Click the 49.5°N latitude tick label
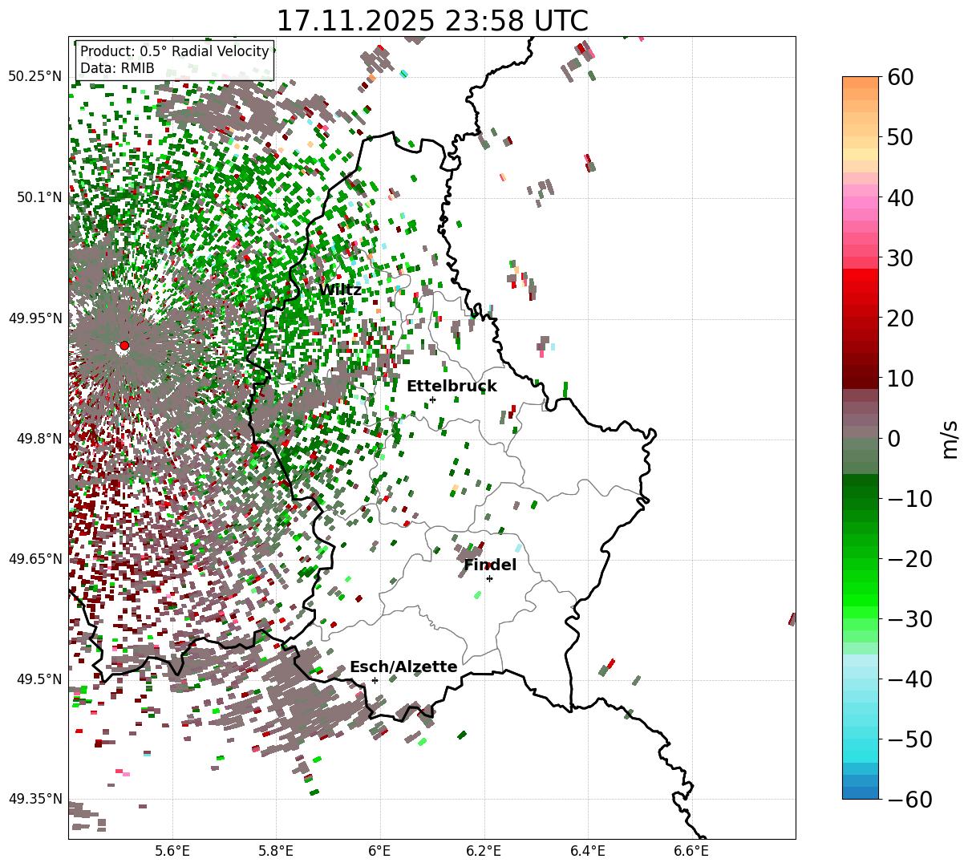This screenshot has width=968, height=867. click(38, 679)
